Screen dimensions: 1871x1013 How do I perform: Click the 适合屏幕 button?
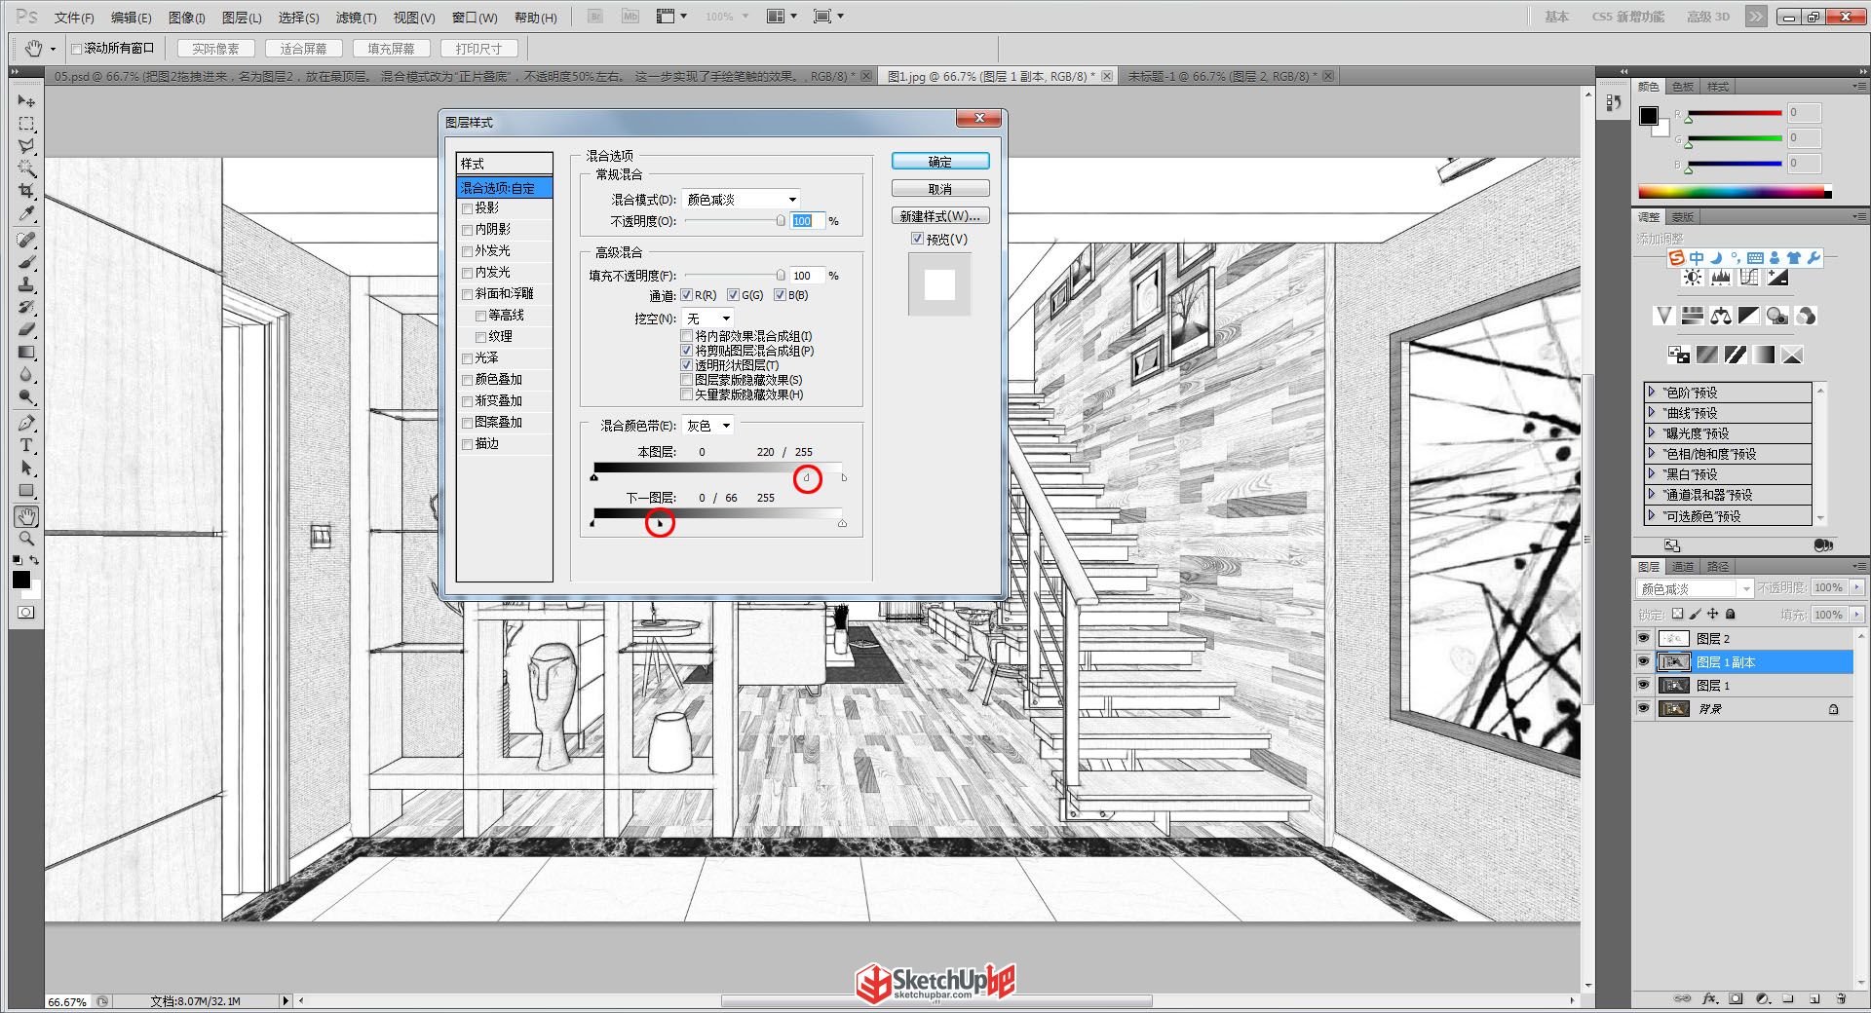pyautogui.click(x=304, y=49)
